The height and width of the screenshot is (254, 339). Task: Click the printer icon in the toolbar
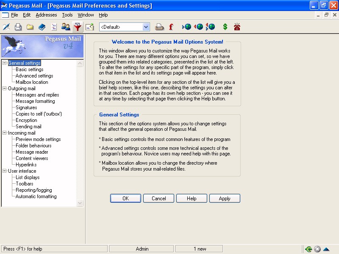click(160, 27)
